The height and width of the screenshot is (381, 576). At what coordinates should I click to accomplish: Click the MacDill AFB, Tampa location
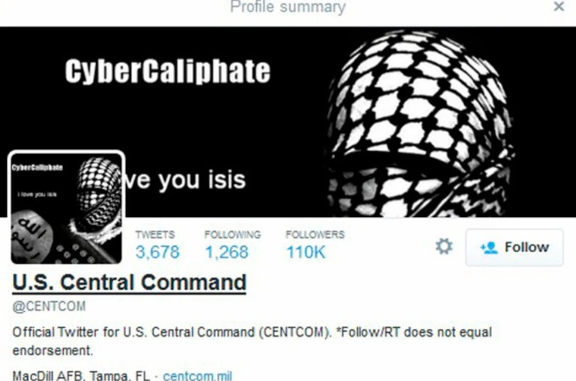tap(81, 376)
